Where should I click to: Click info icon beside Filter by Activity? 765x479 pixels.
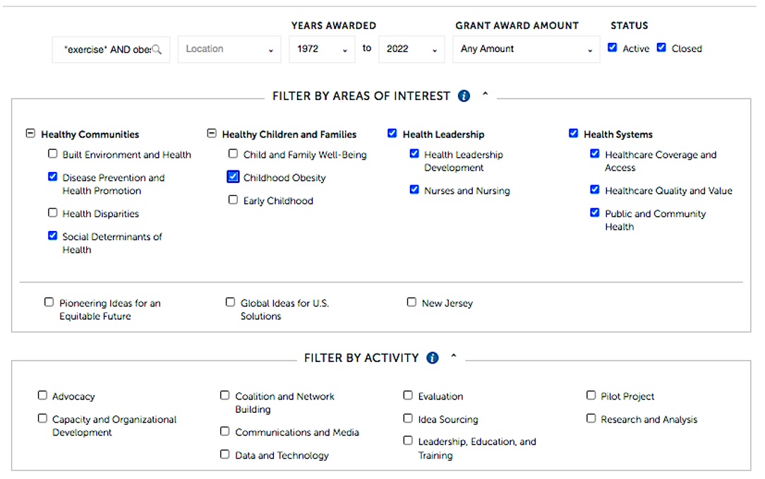pyautogui.click(x=433, y=358)
